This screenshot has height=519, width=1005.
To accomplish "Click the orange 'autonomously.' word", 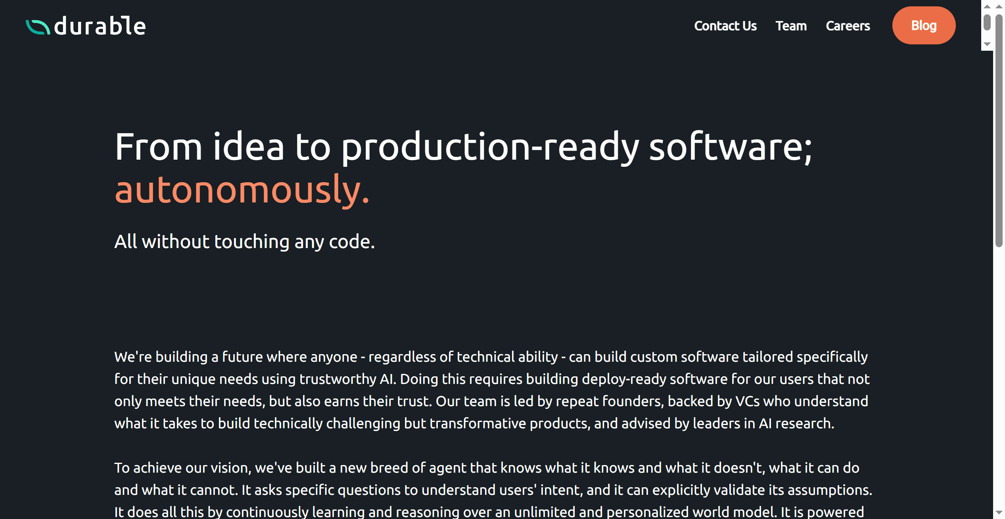I will (x=242, y=189).
